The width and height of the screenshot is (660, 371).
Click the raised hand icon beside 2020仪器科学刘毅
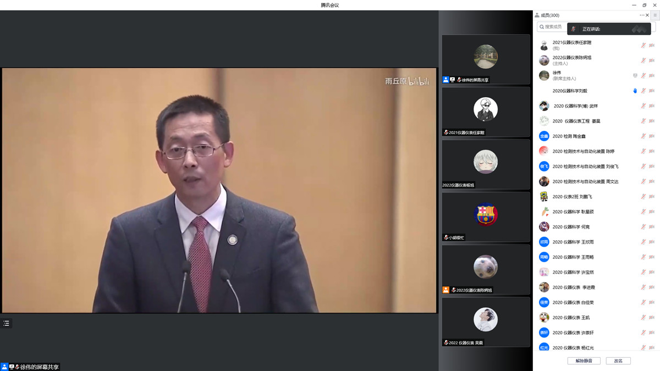click(635, 91)
